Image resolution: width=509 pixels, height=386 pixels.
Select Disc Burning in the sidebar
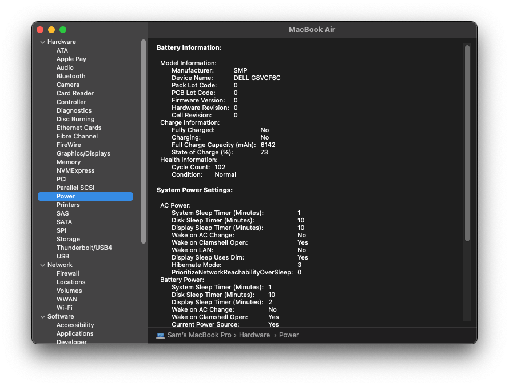coord(75,119)
